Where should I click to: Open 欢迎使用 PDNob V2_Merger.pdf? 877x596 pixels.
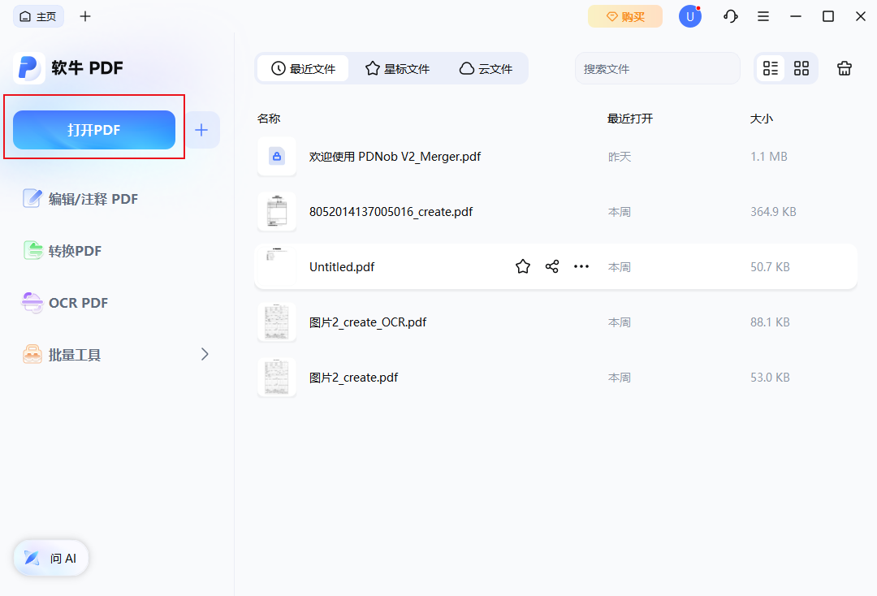point(395,157)
